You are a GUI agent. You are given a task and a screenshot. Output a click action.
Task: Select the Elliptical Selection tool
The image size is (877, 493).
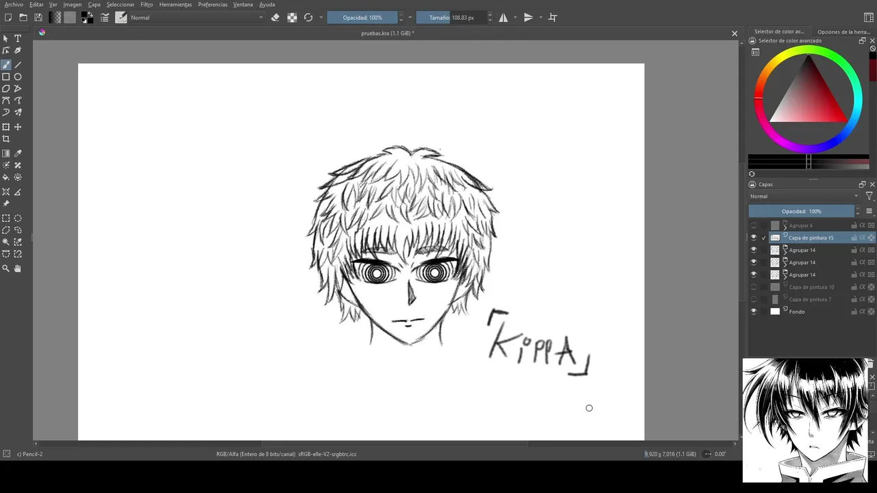pos(18,218)
